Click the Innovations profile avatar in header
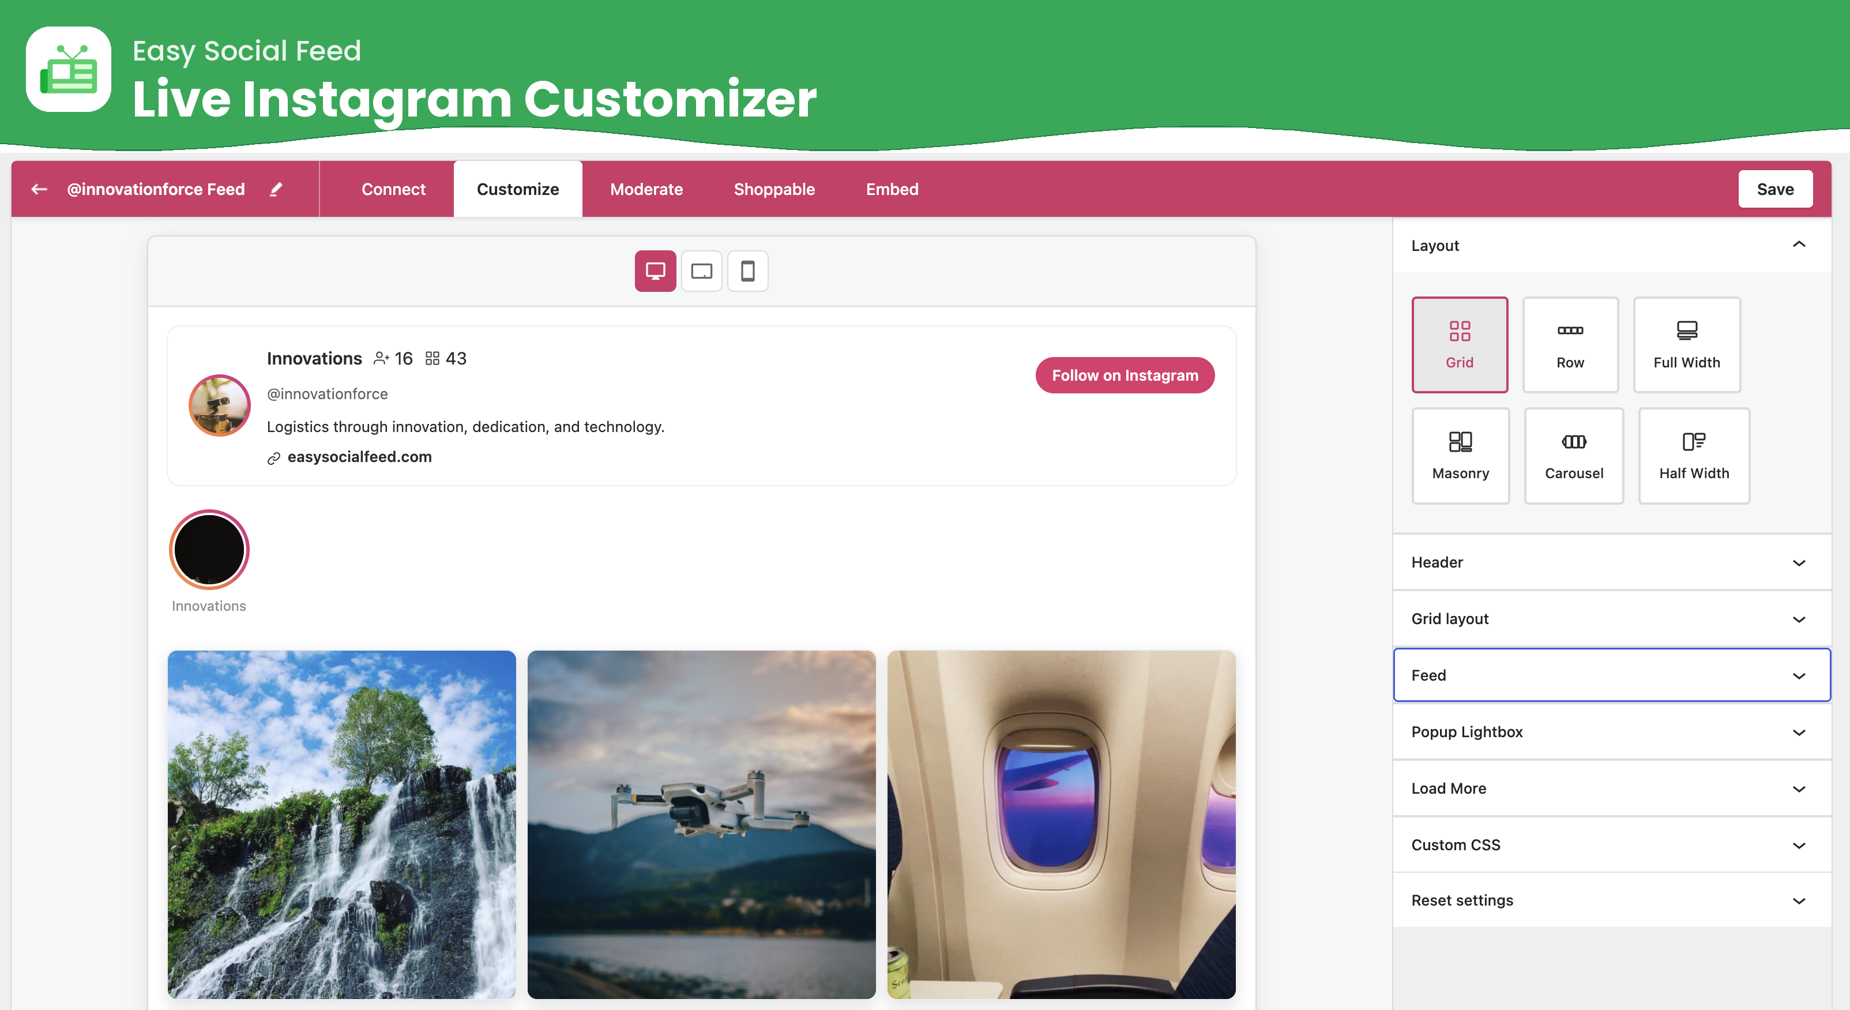This screenshot has width=1850, height=1010. point(219,405)
